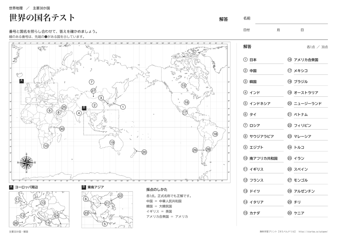Select world map marker 15 over Canada
Screen dimensions: 337x238
pyautogui.click(x=184, y=86)
